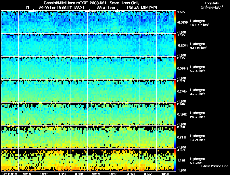Click the 'skr-wl' marker label
The height and width of the screenshot is (175, 230).
pos(120,11)
